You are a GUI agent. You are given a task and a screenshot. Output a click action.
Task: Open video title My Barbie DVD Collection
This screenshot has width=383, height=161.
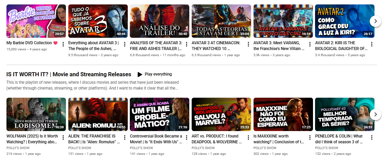[x=32, y=43]
